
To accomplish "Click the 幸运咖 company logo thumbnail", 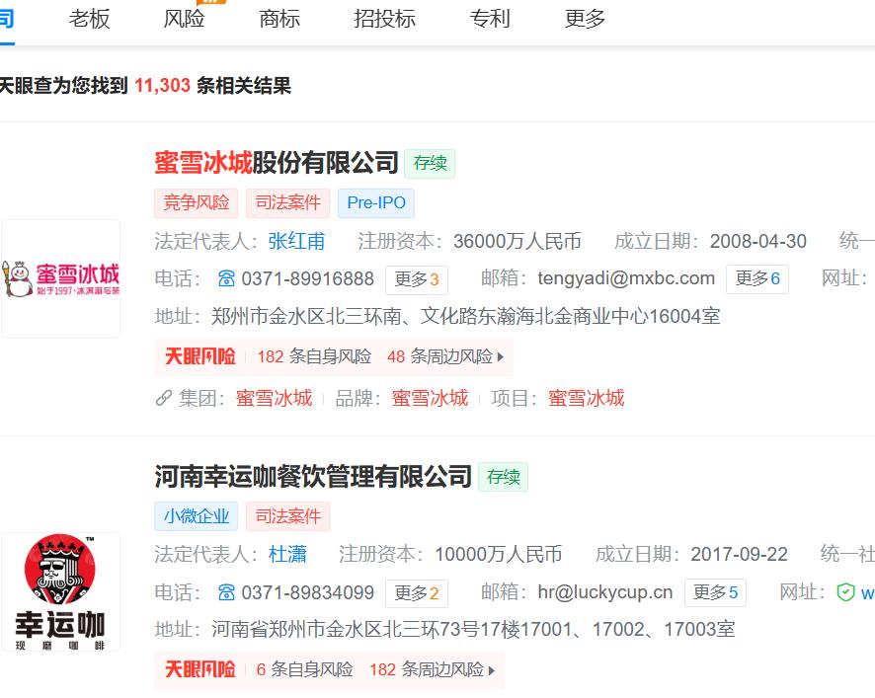I will tap(61, 592).
